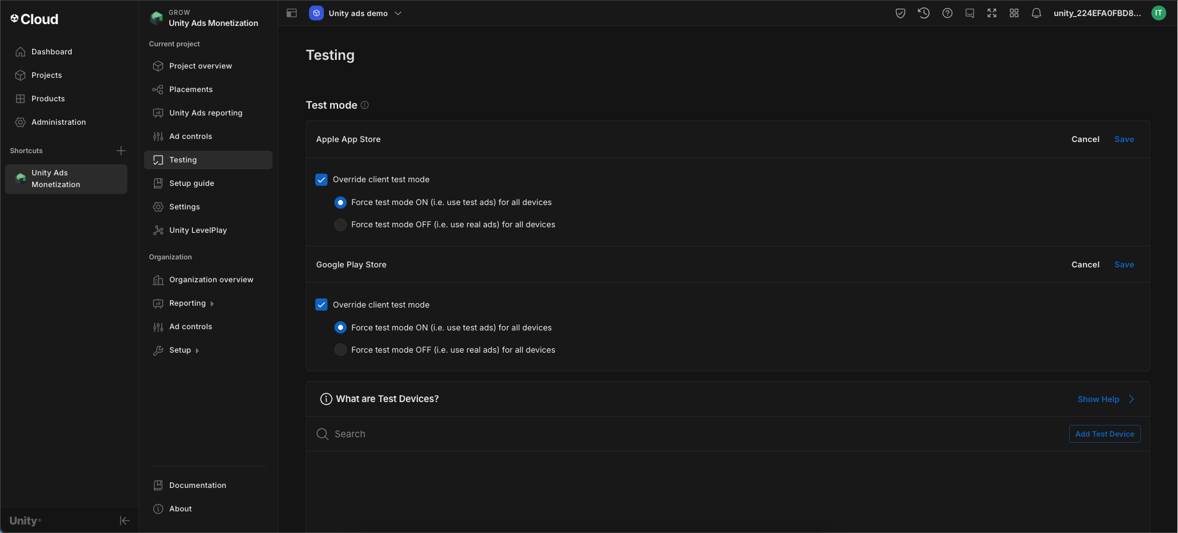
Task: Save the Apple App Store test mode
Action: point(1124,140)
